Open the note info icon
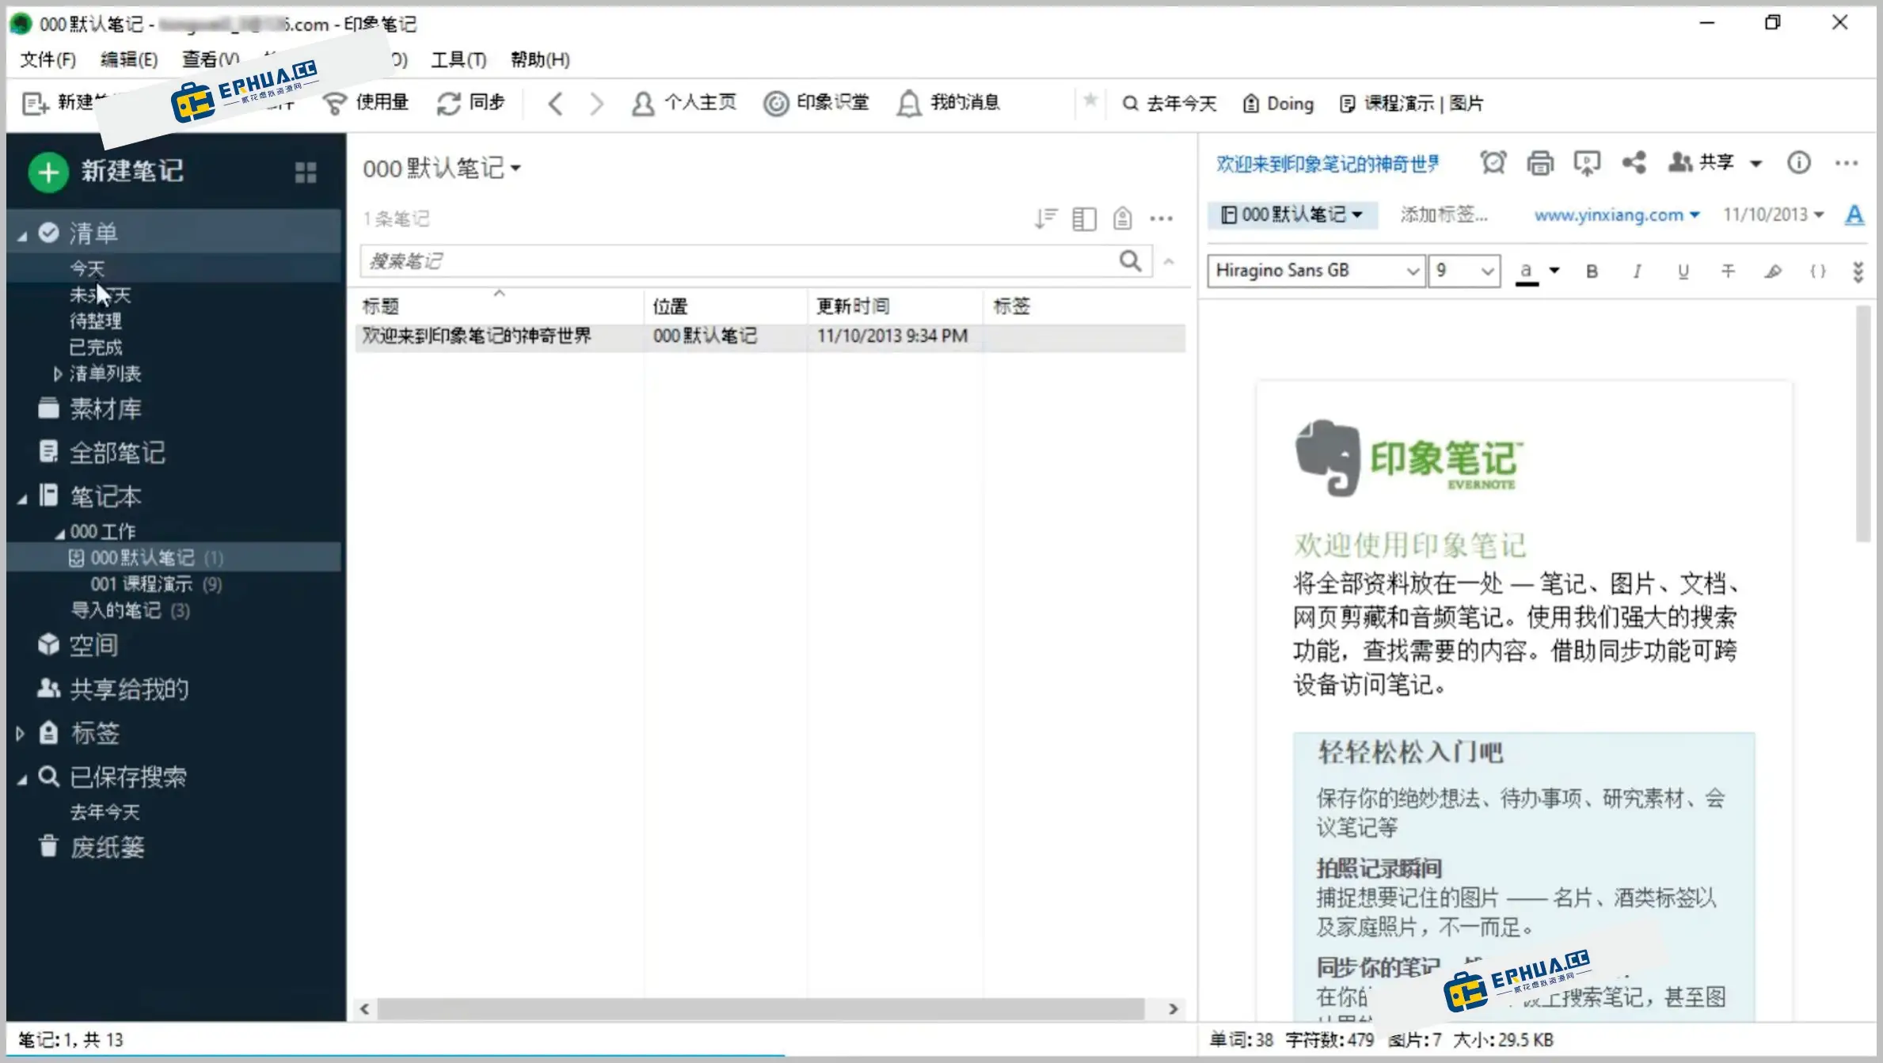 pos(1798,163)
